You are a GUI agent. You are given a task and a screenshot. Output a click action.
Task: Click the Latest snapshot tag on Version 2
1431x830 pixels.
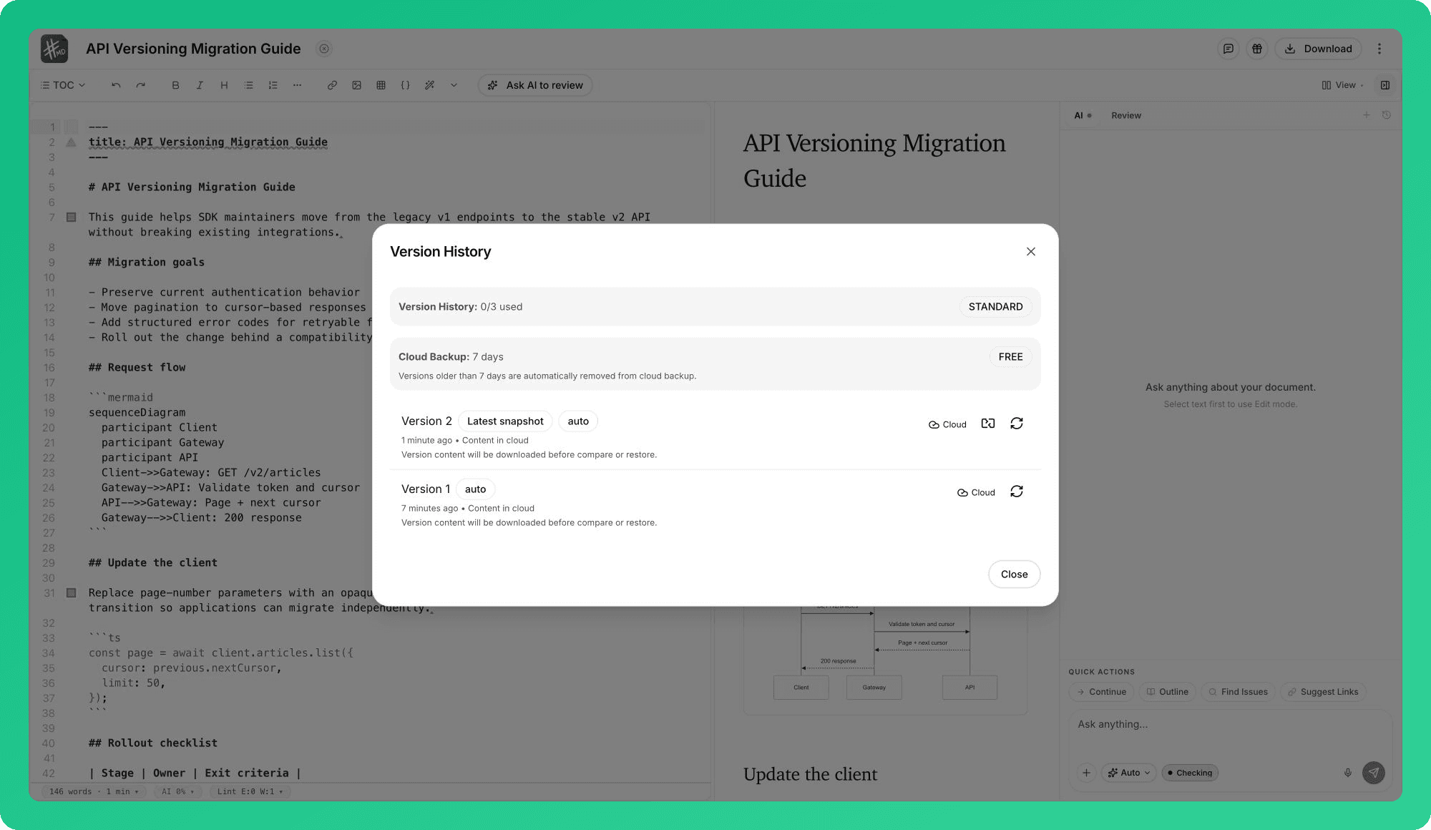tap(505, 421)
